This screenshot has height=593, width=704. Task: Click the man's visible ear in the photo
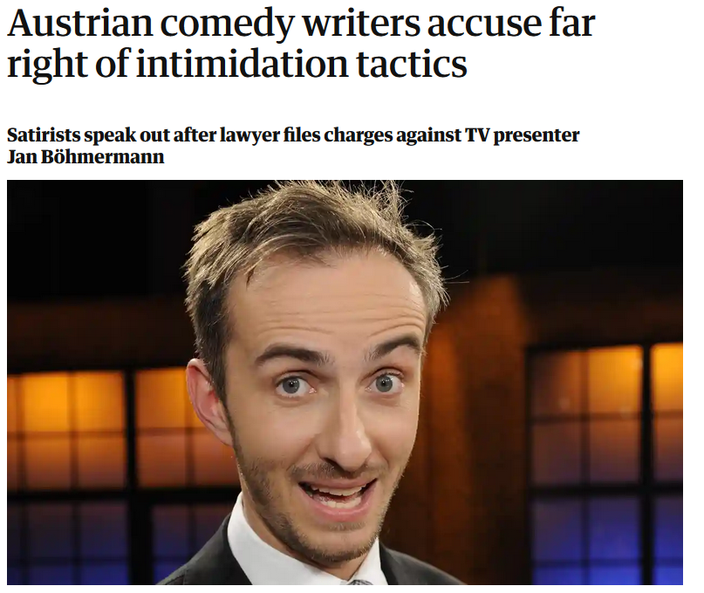[208, 400]
